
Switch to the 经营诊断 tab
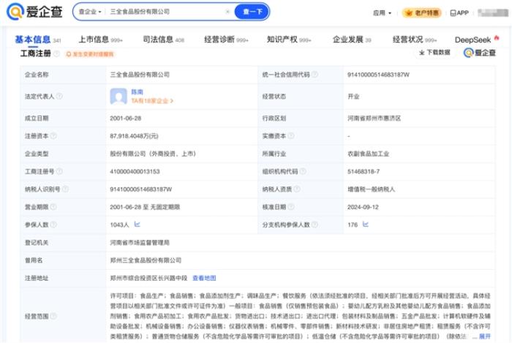click(226, 39)
